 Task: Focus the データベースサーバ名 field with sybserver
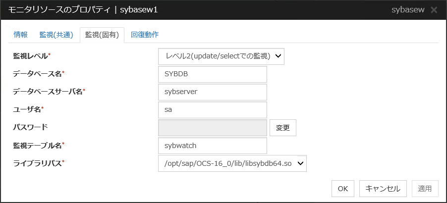pos(212,92)
